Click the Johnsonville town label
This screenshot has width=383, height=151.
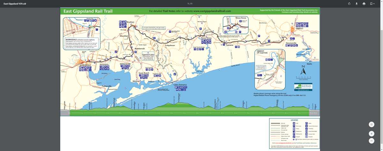(x=125, y=64)
